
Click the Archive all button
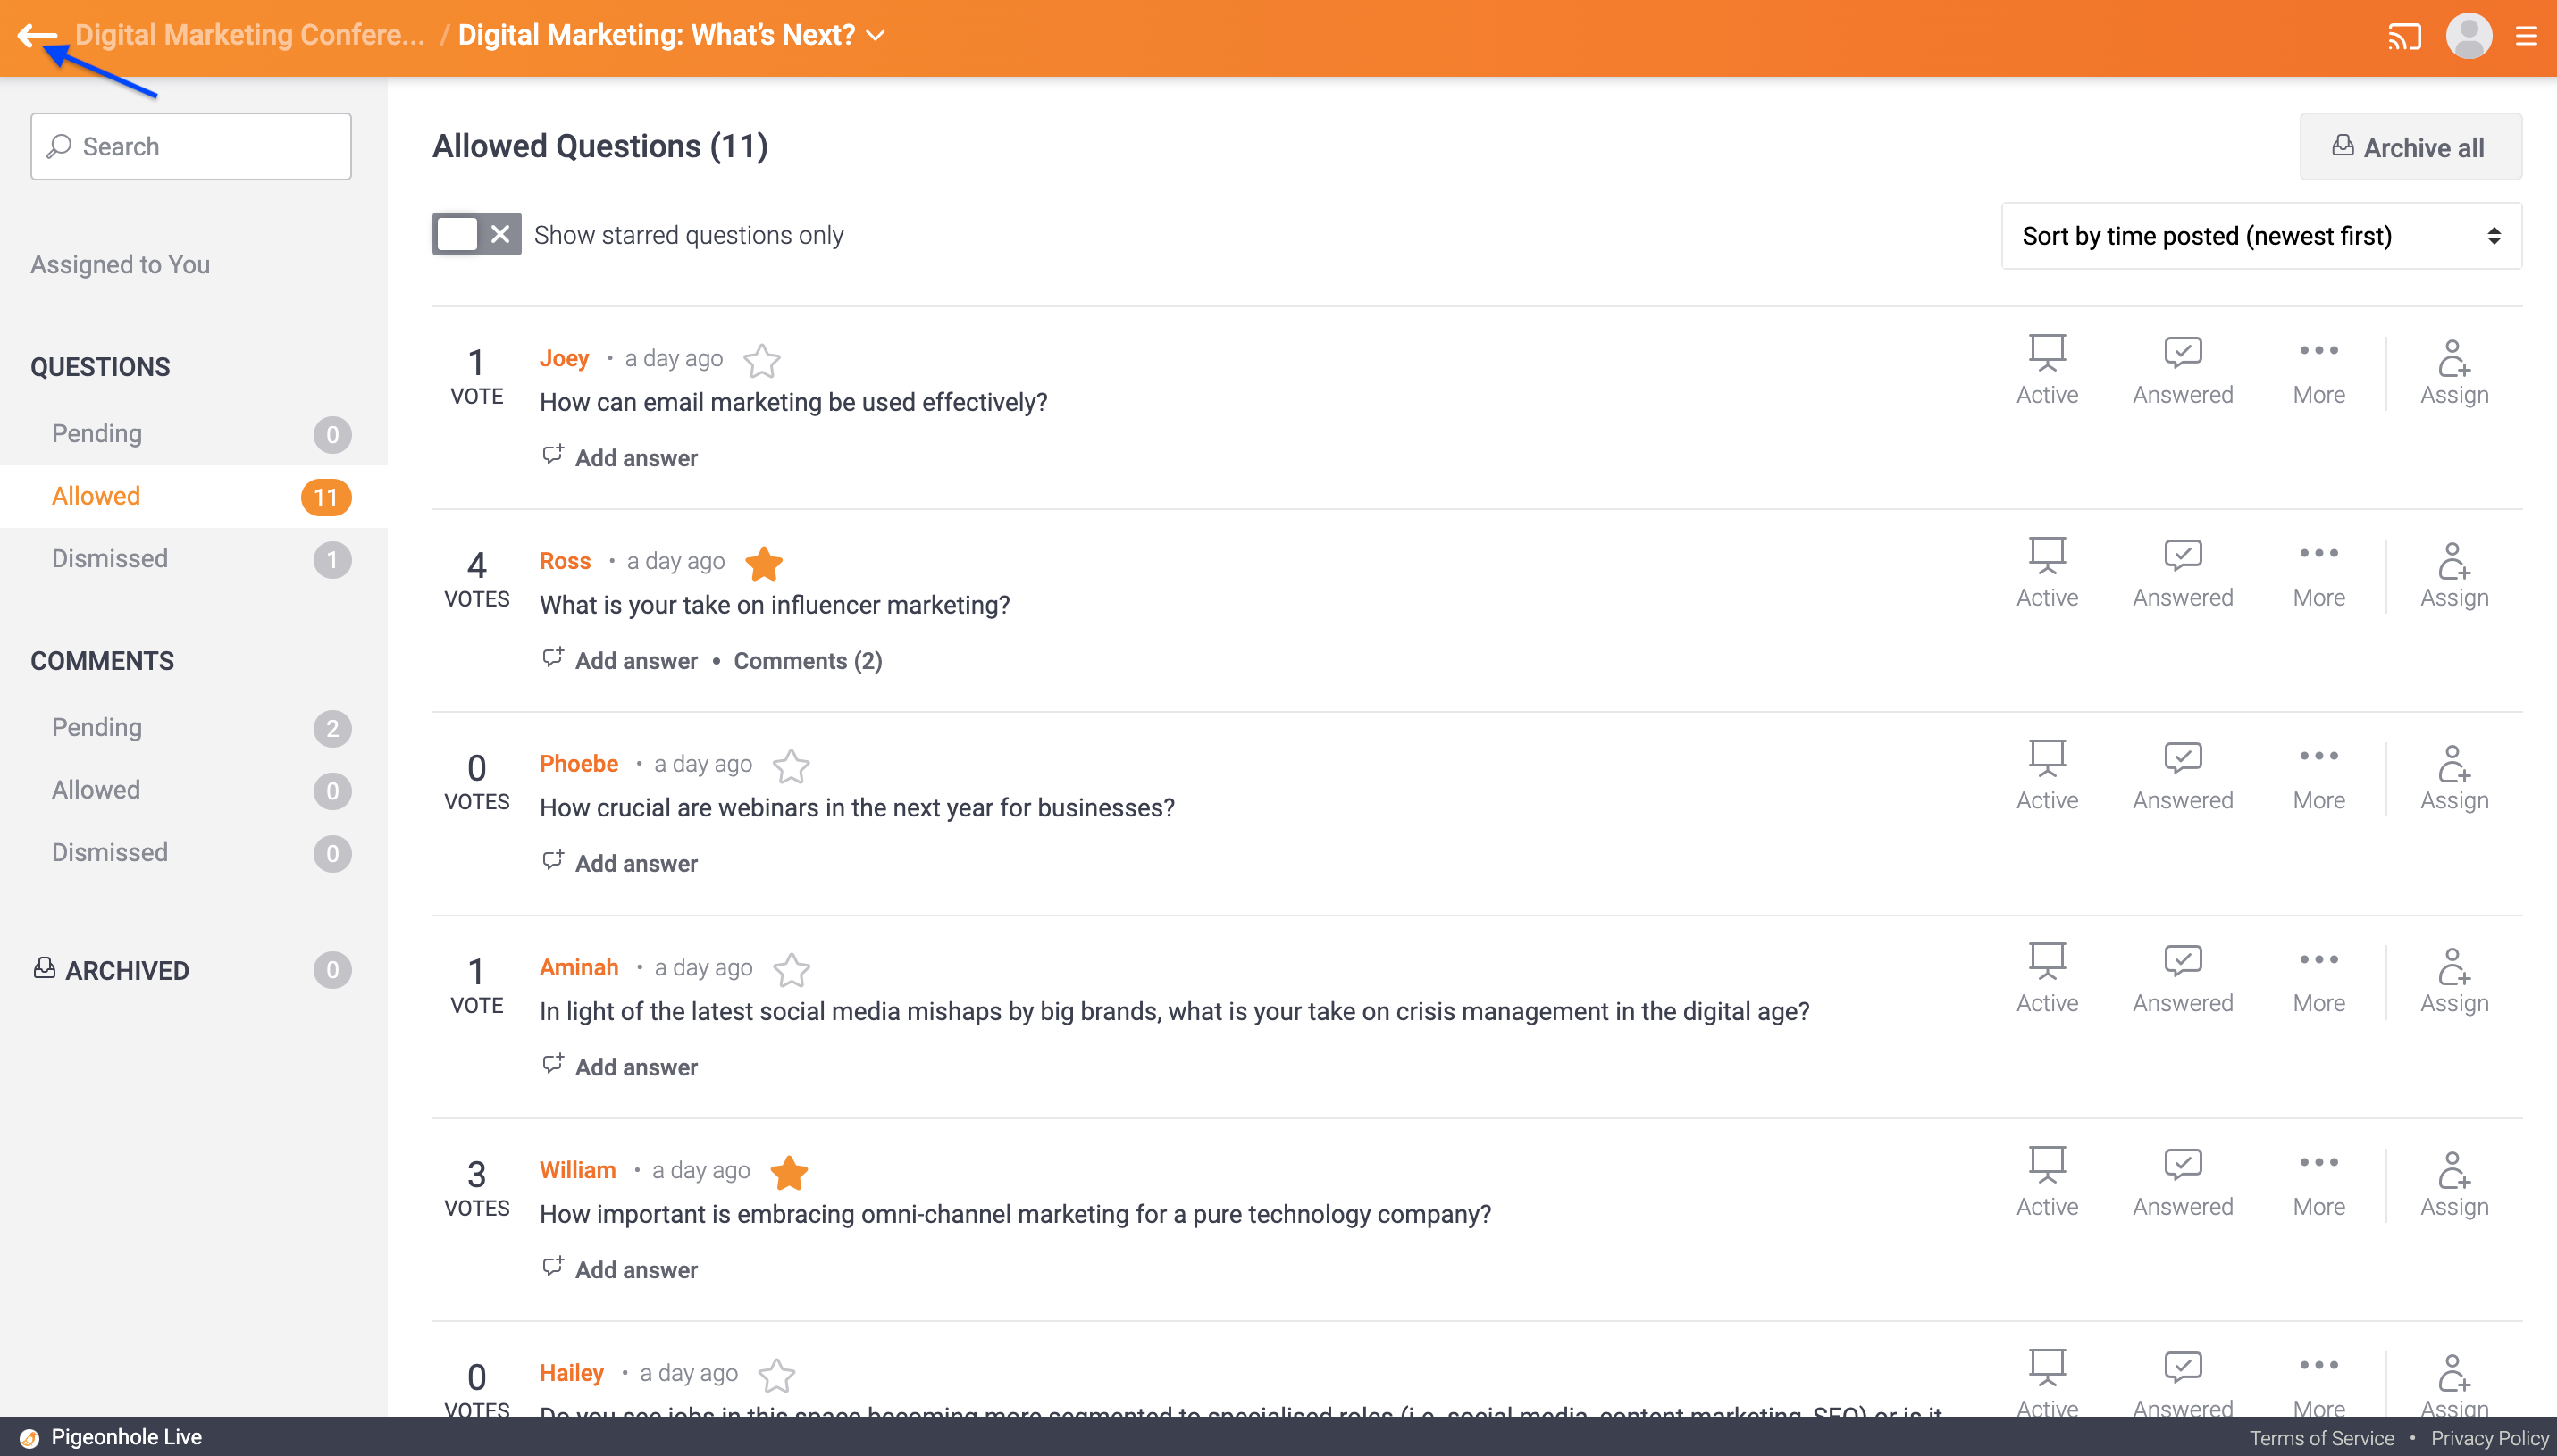point(2409,147)
